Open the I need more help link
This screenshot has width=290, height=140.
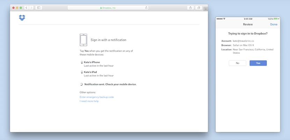click(x=89, y=101)
